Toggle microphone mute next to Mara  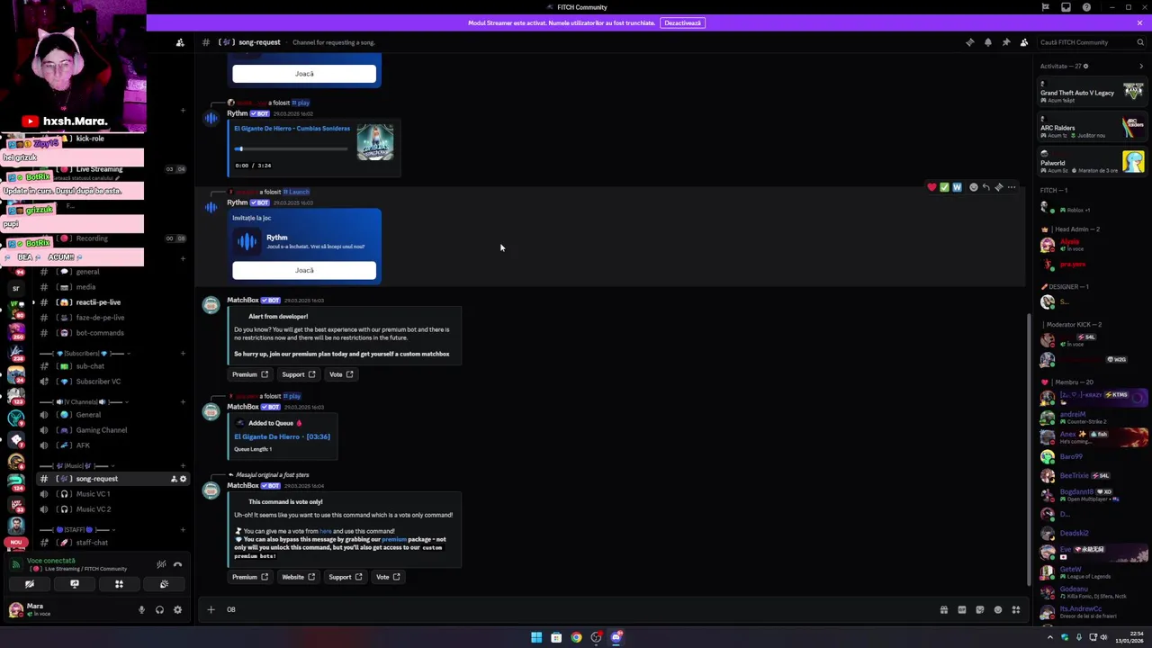point(141,609)
